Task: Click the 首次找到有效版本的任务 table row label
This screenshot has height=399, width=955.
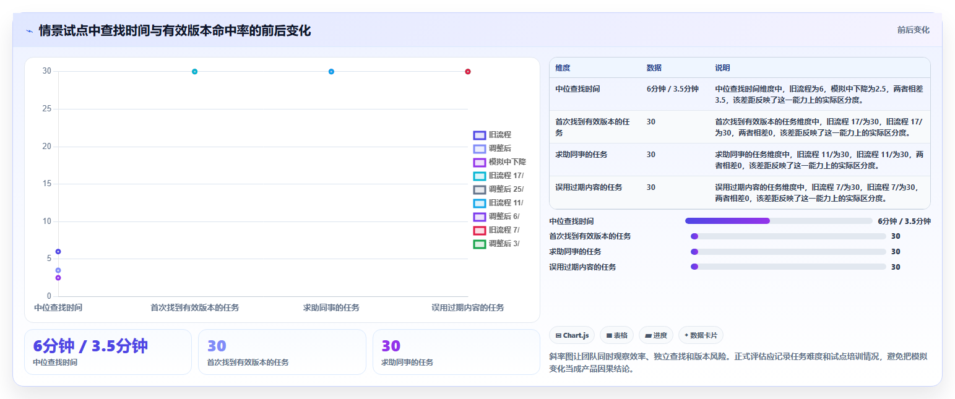Action: pos(592,127)
